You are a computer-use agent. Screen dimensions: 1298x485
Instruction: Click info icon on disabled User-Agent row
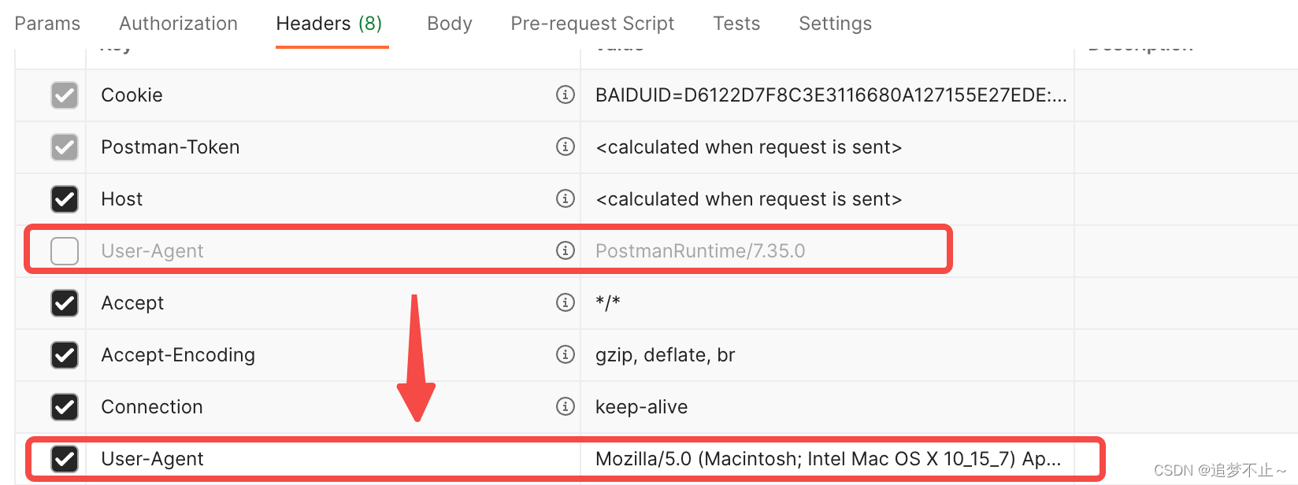click(x=565, y=250)
